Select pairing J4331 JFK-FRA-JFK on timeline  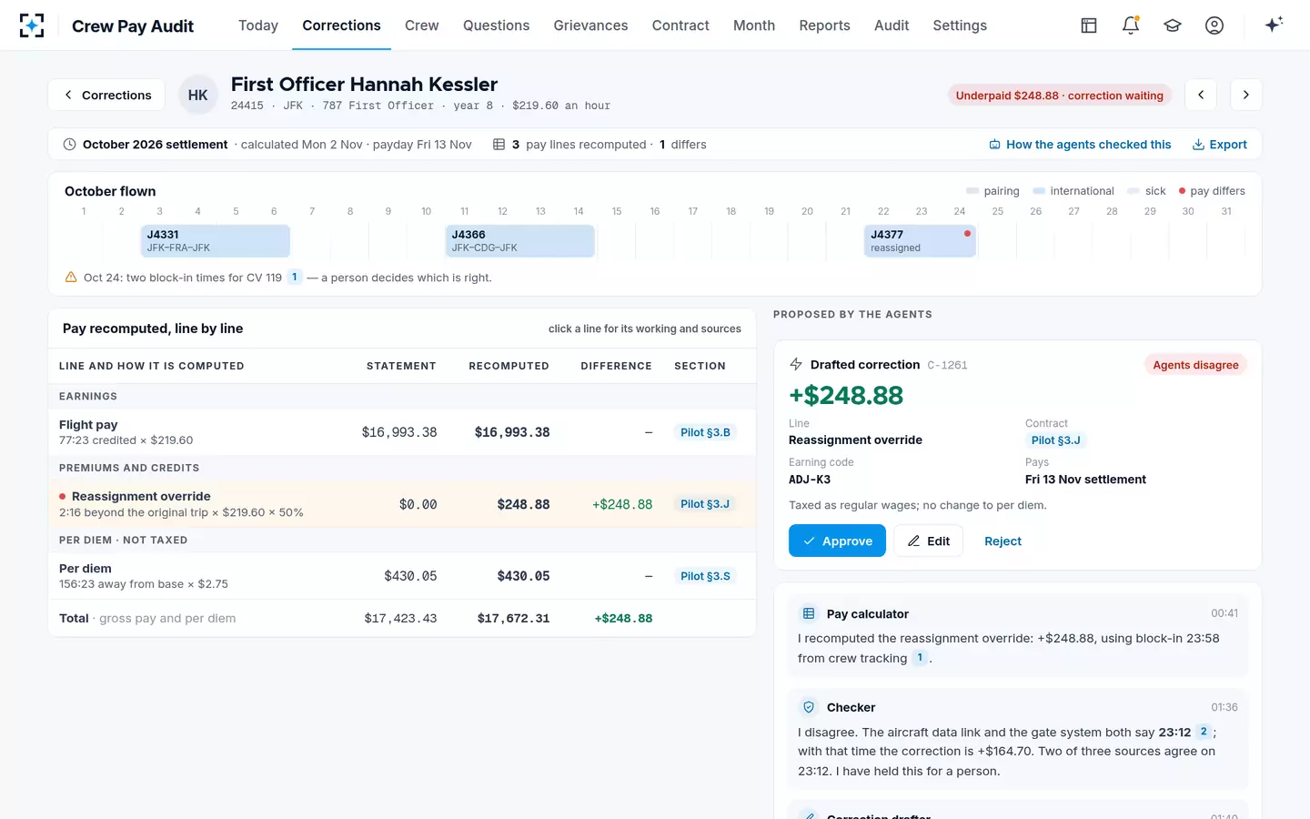point(216,241)
